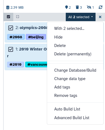This screenshot has height=130, width=105.
Task: Open dataset titled olympics-2008
Action: pos(33,28)
